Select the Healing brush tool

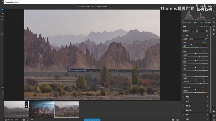point(214,18)
